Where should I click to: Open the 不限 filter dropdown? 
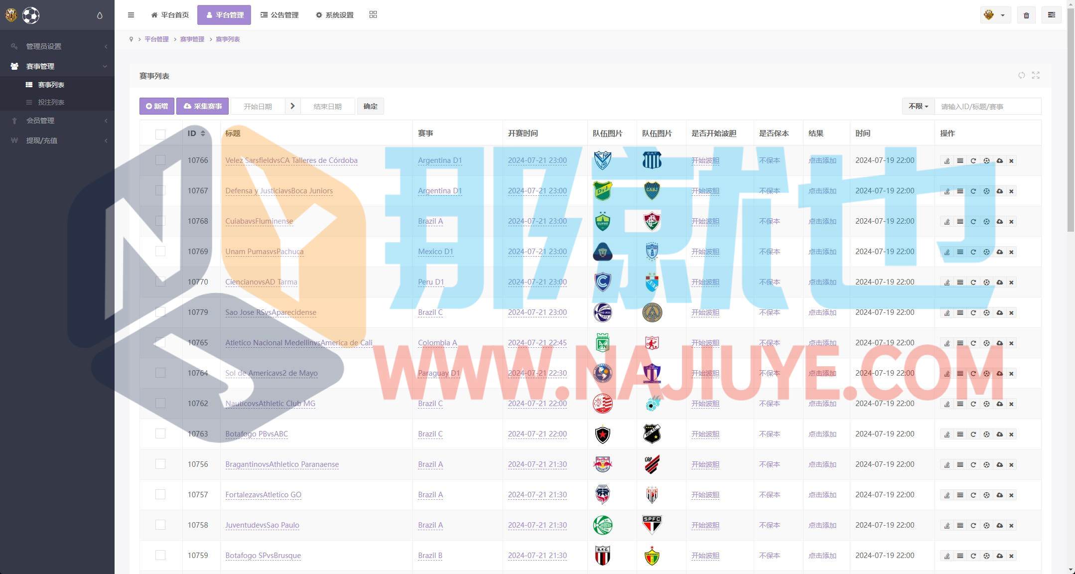click(x=918, y=106)
